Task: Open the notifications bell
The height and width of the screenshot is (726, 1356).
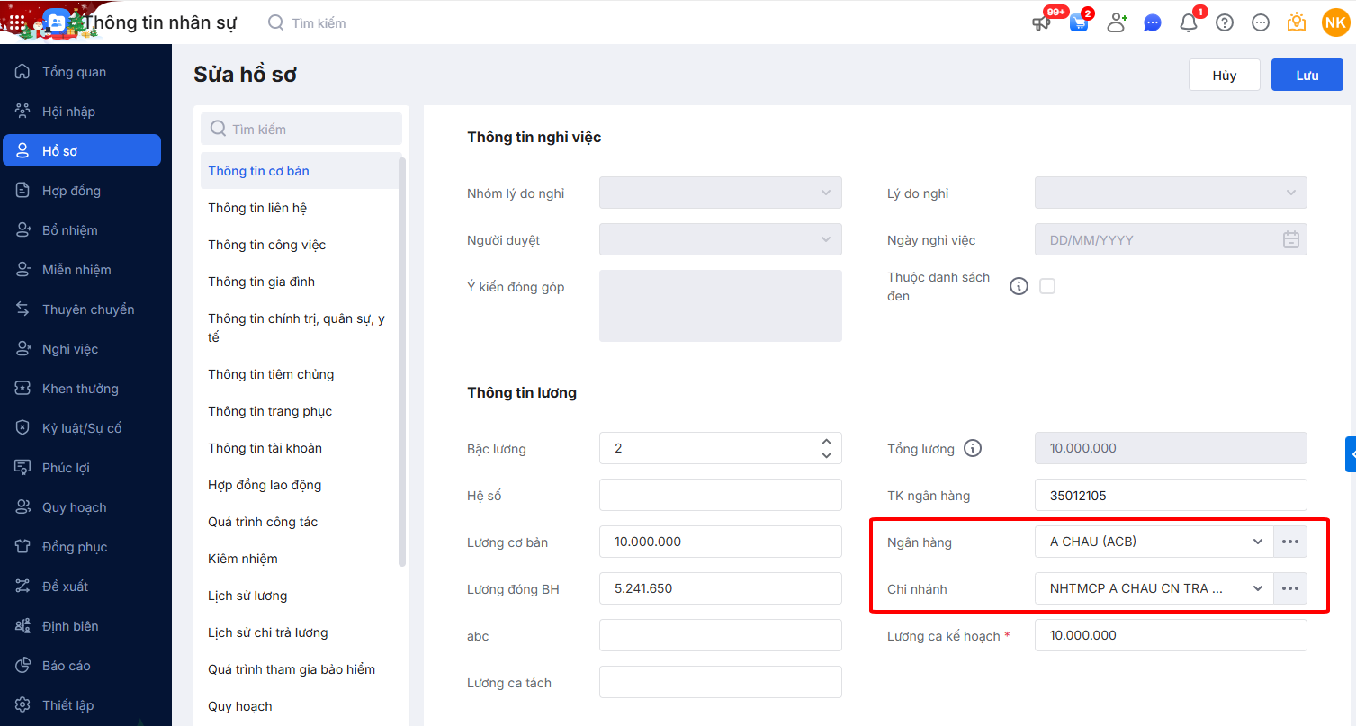Action: click(1189, 23)
